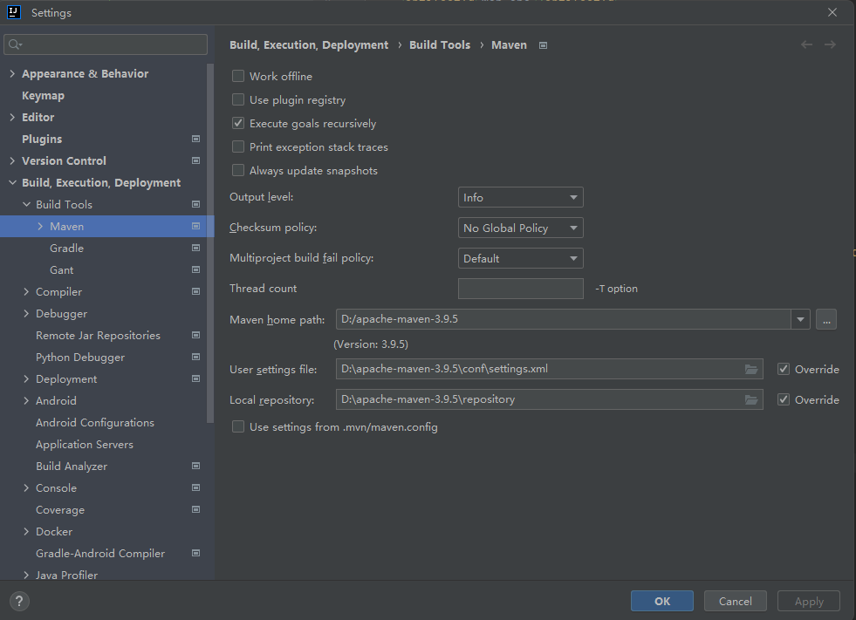Viewport: 856px width, 620px height.
Task: Go back using the left arrow icon
Action: (807, 44)
